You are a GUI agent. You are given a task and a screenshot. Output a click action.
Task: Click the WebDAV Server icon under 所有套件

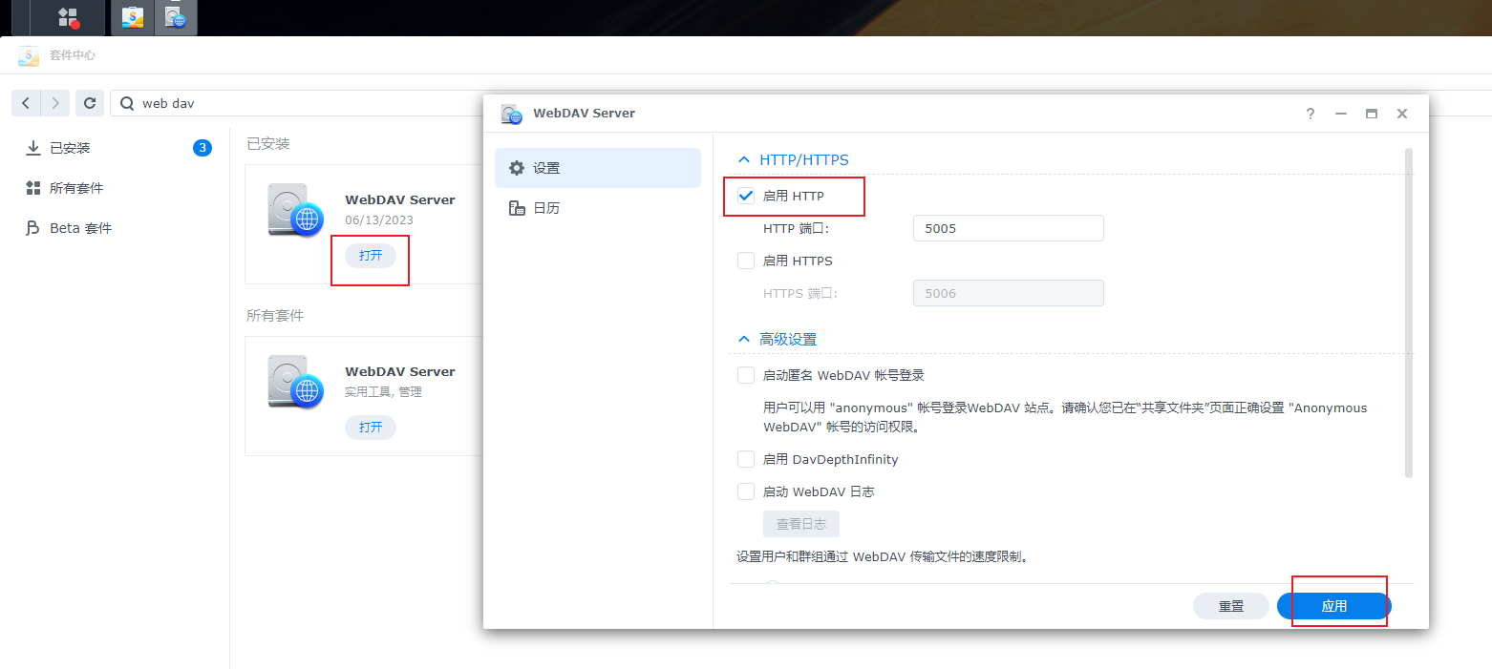pos(295,384)
